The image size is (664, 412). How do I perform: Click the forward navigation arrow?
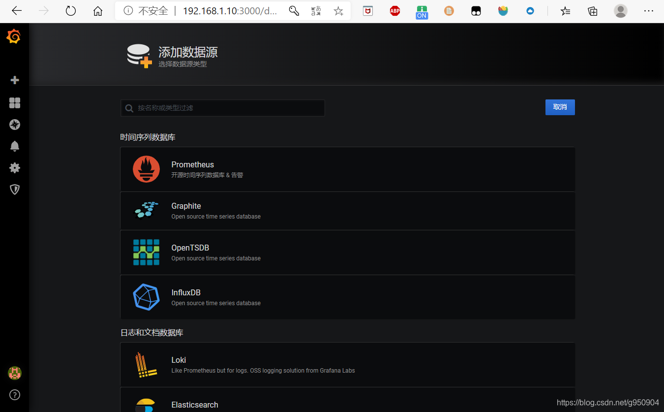[44, 11]
